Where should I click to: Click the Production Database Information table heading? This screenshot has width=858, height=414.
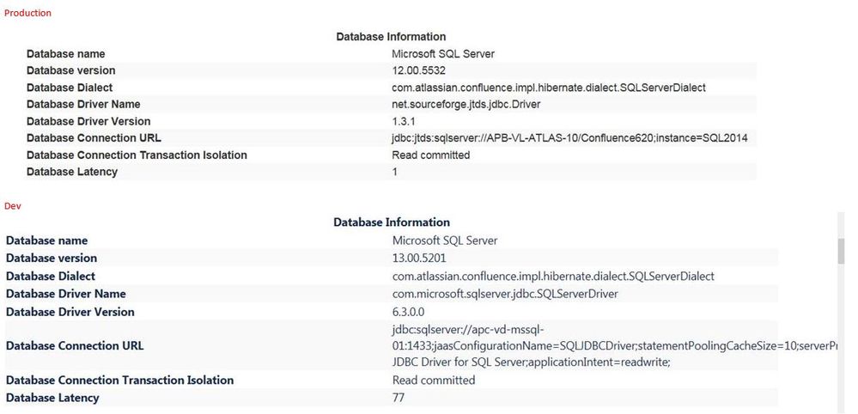pyautogui.click(x=391, y=37)
